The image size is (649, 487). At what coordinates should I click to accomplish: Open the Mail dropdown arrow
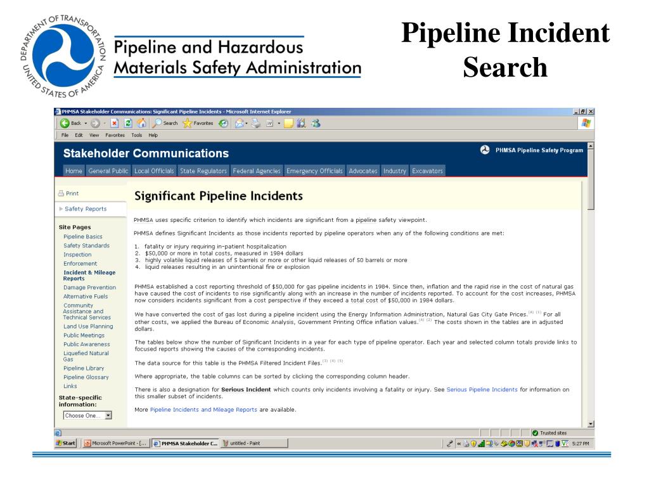[247, 124]
